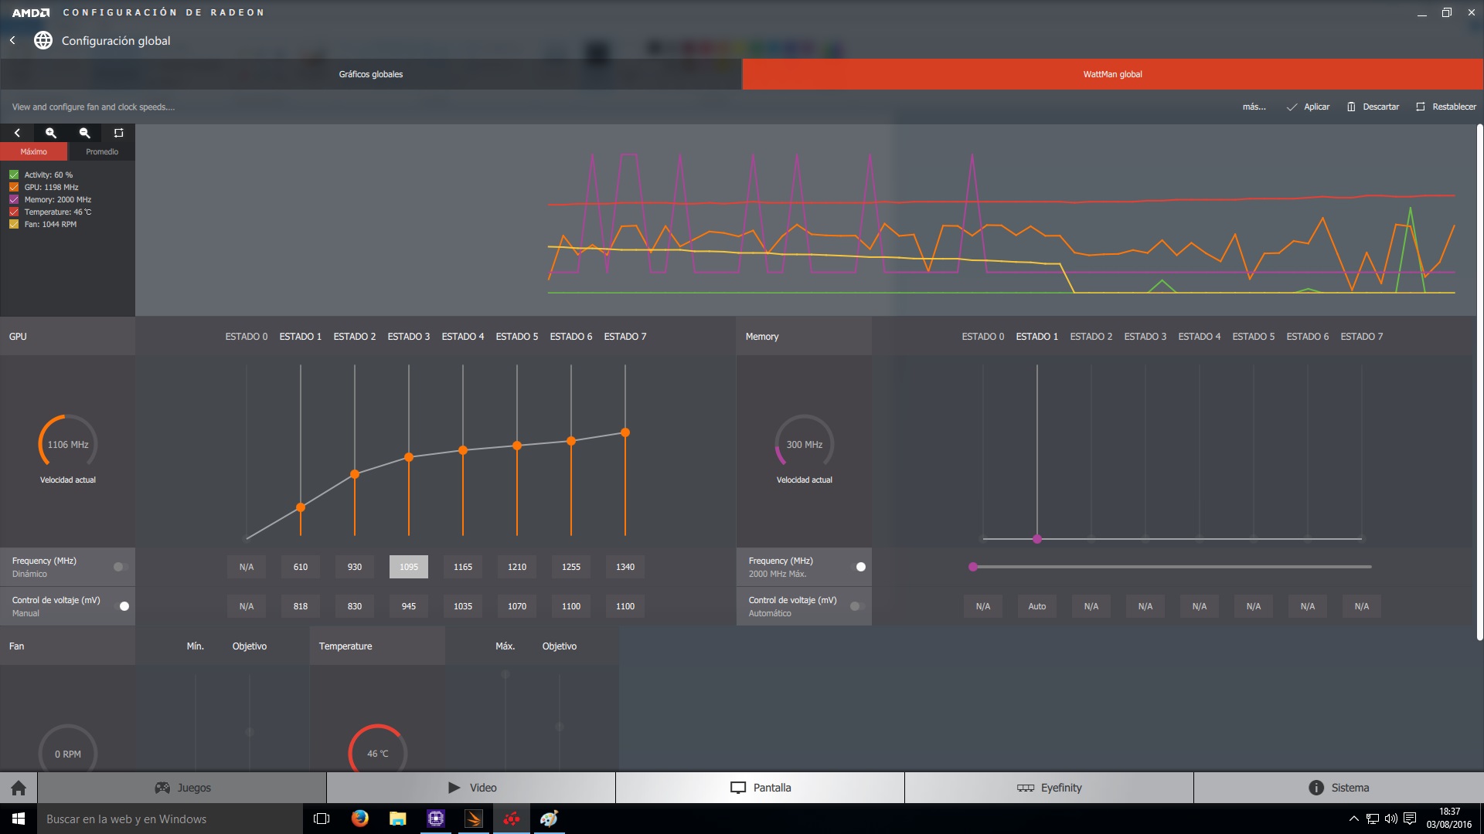1484x834 pixels.
Task: Open Action Center notifications
Action: tap(1410, 819)
